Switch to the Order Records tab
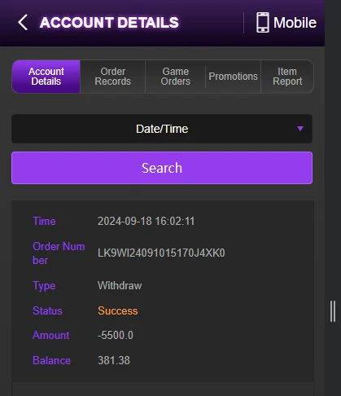Image resolution: width=341 pixels, height=396 pixels. (113, 77)
